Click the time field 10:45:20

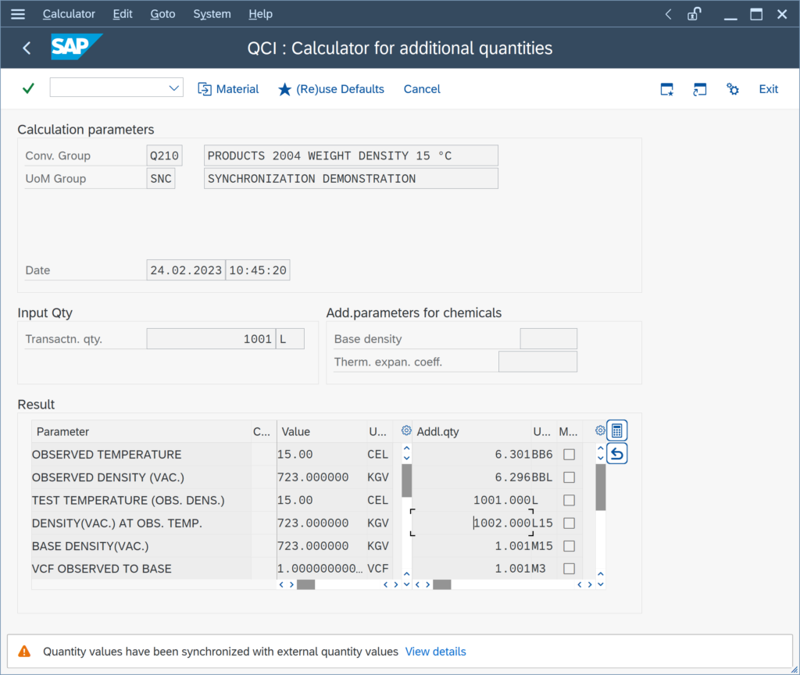point(258,270)
